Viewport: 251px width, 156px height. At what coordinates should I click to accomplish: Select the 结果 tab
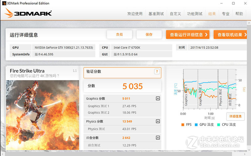212,14
